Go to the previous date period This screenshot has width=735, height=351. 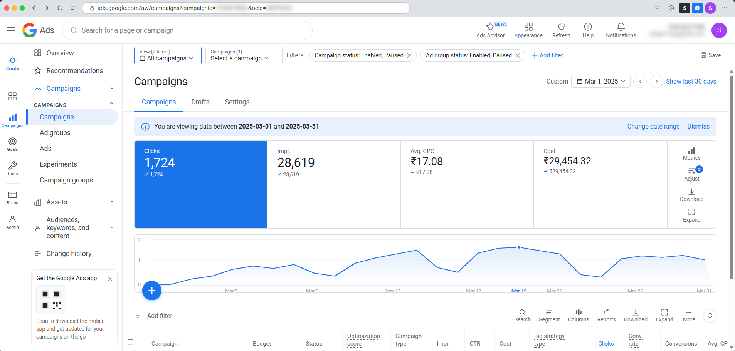[x=640, y=81]
